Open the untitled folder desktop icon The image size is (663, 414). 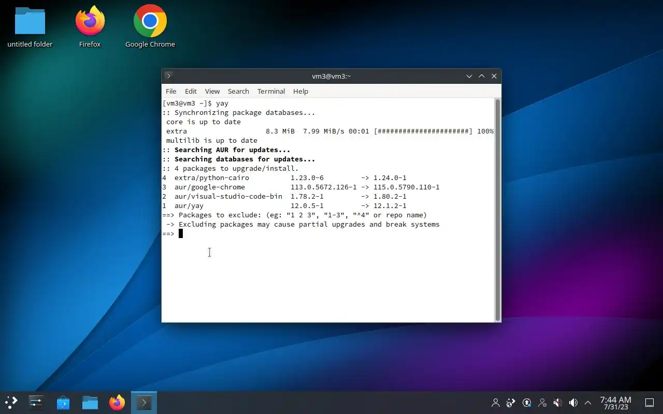[30, 27]
